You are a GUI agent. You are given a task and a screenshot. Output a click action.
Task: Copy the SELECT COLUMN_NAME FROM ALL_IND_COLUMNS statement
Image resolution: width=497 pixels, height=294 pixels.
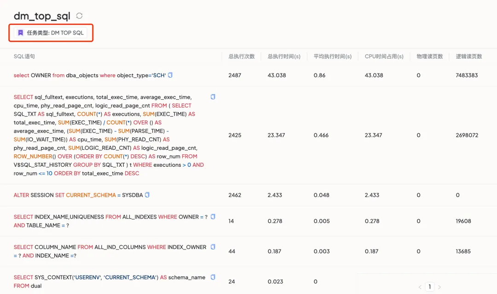(213, 247)
